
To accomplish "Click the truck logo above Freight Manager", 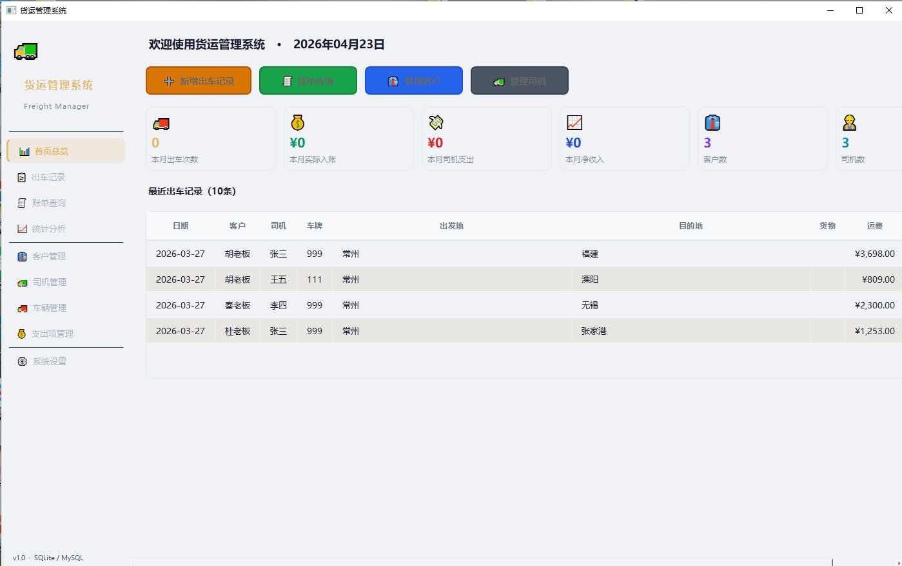I will 26,52.
